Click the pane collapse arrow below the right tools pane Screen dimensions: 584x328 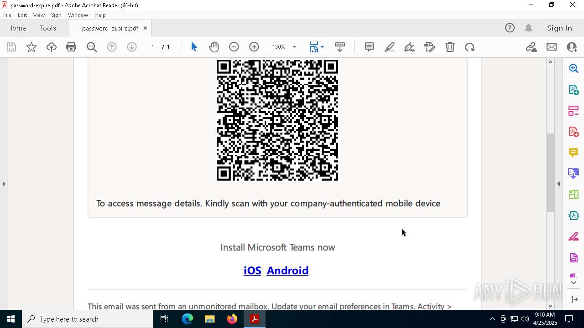[x=574, y=299]
